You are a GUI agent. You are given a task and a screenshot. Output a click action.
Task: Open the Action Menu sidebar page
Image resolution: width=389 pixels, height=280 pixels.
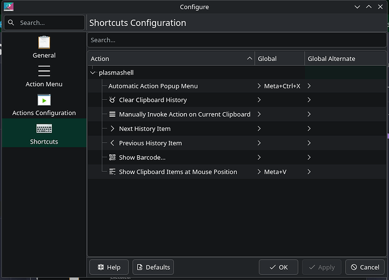pos(44,71)
